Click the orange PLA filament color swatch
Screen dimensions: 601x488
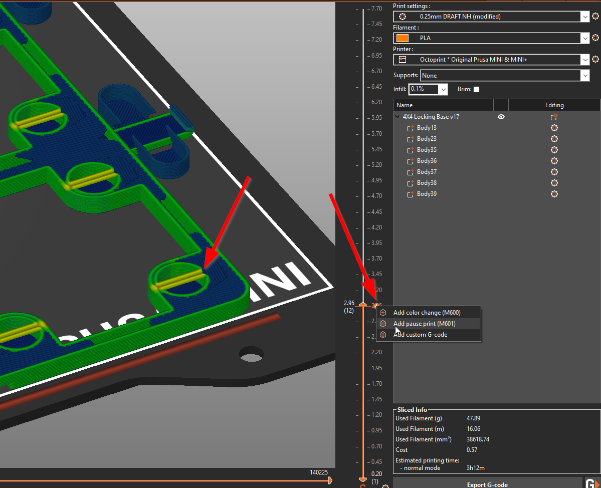[402, 38]
